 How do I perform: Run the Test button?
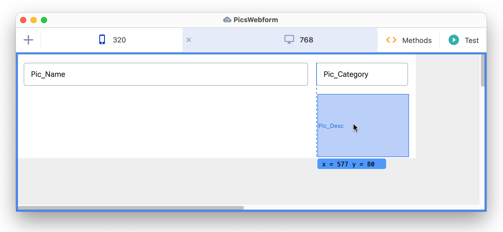point(464,40)
